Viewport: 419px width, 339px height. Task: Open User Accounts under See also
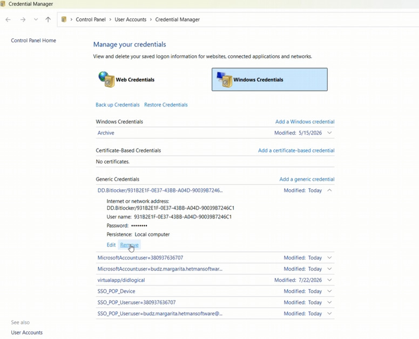(26, 333)
